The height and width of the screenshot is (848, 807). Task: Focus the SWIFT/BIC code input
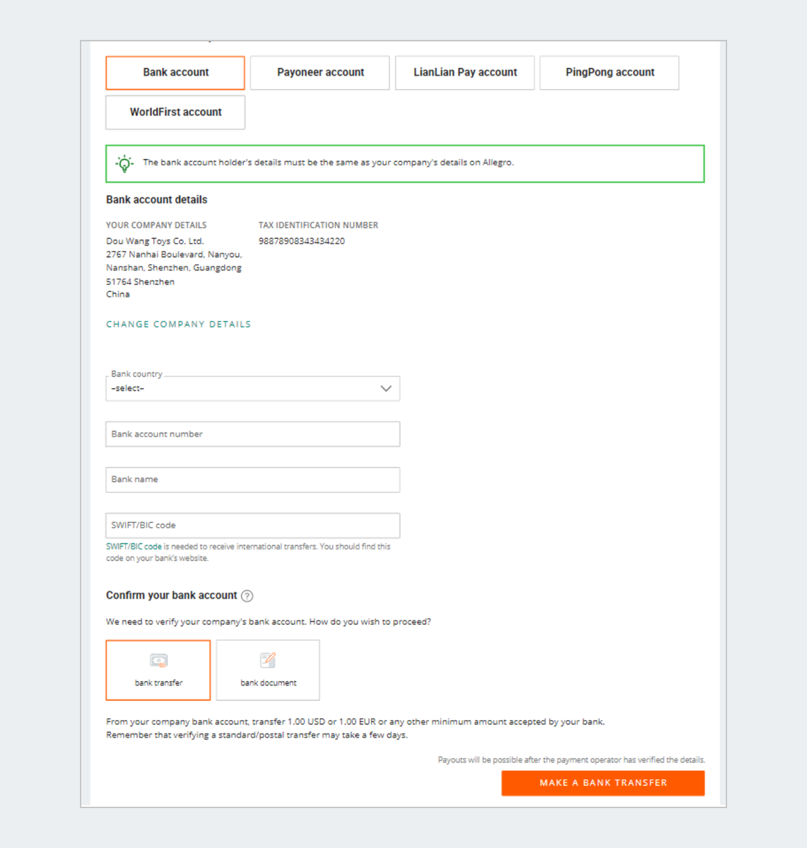tap(252, 525)
